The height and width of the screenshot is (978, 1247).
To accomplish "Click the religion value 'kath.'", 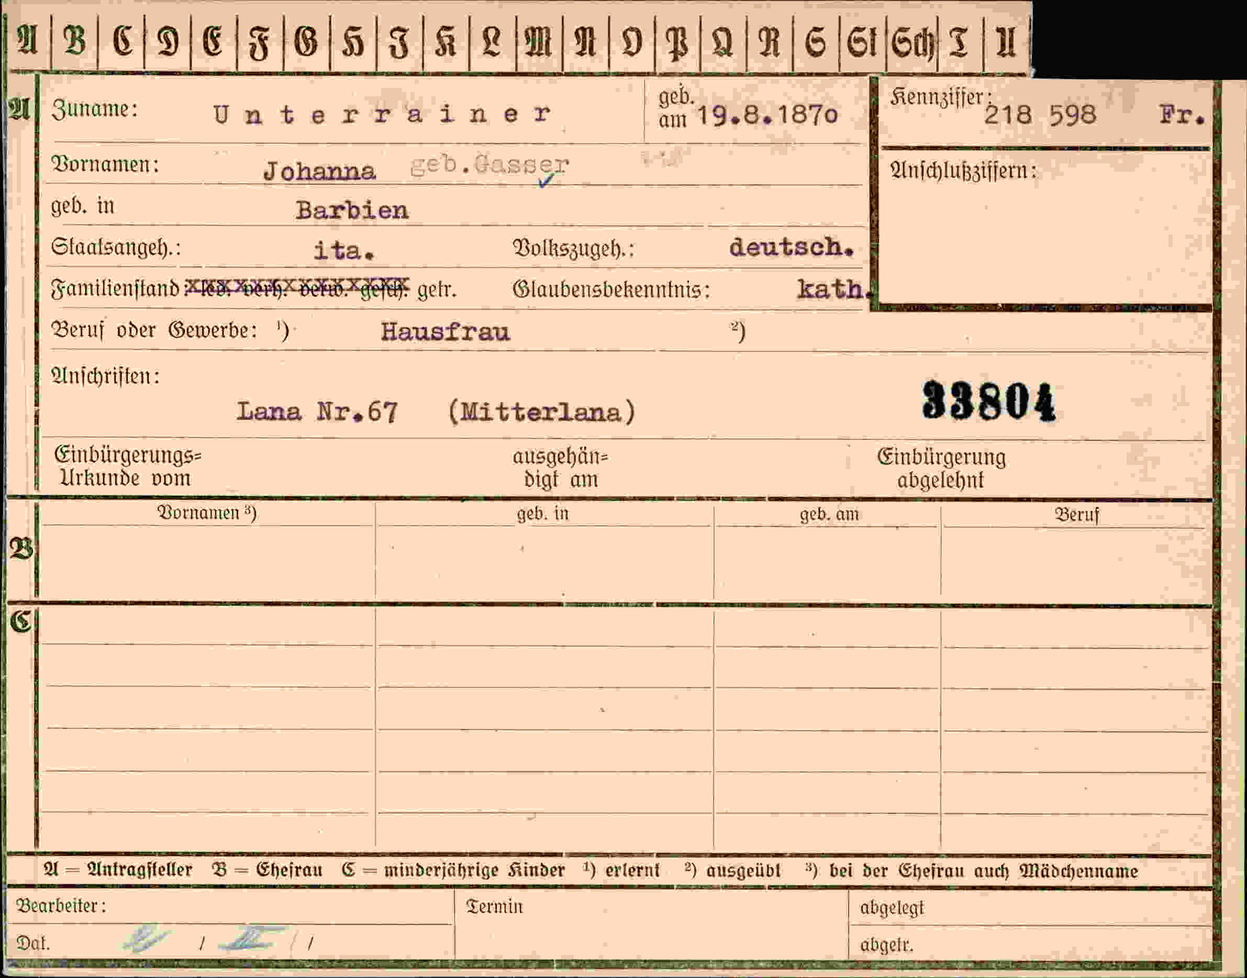I will 836,289.
